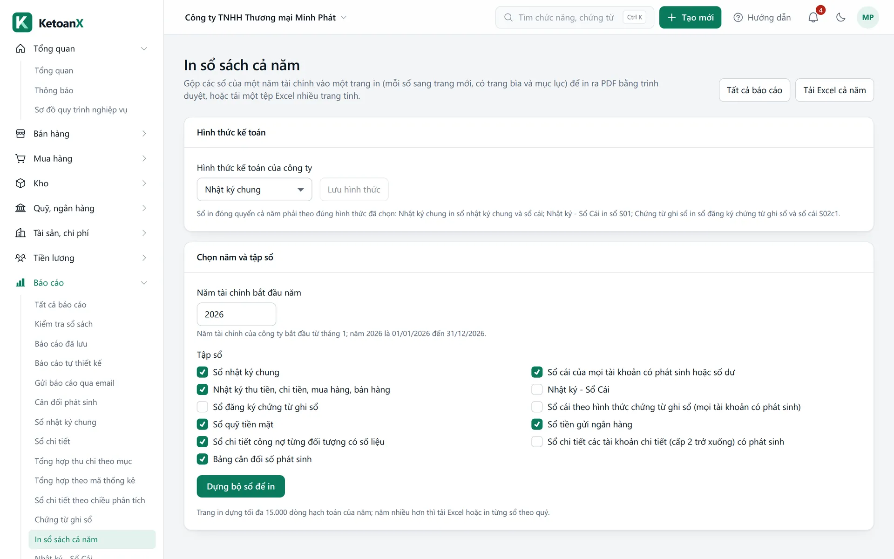
Task: Click the fiscal year 2026 field
Action: point(236,314)
